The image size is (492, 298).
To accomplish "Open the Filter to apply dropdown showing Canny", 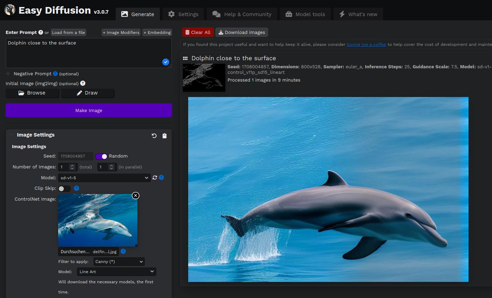I will click(119, 262).
